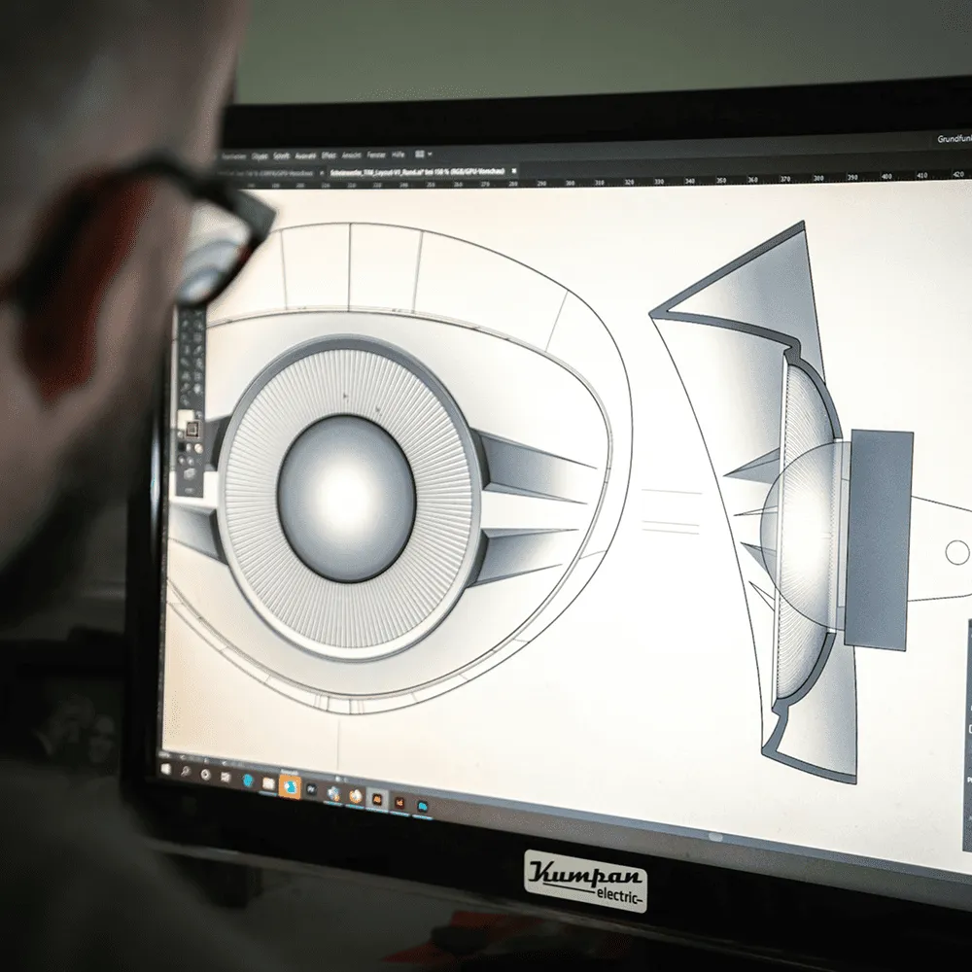
Task: Open the arrange documents dropdown beside Hilfe
Action: pyautogui.click(x=422, y=155)
